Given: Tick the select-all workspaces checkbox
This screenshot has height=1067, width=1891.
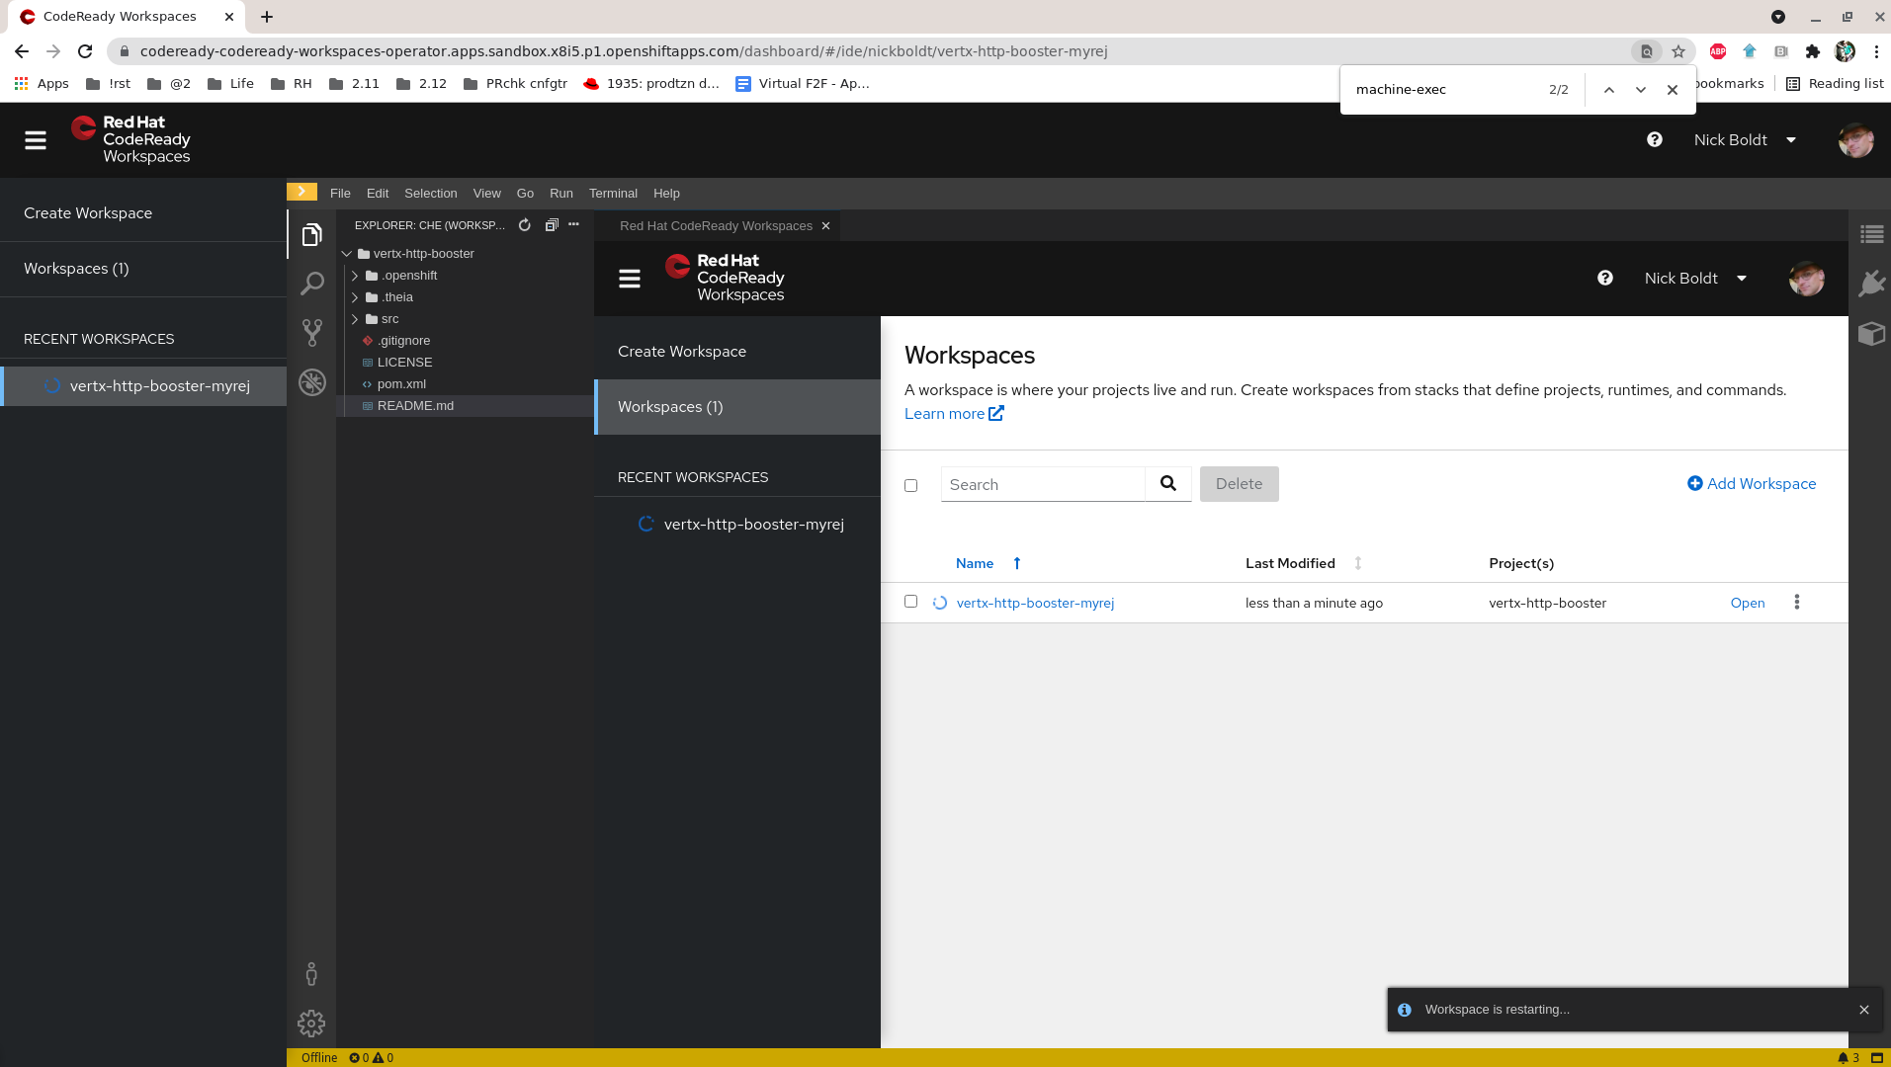Looking at the screenshot, I should click(910, 485).
